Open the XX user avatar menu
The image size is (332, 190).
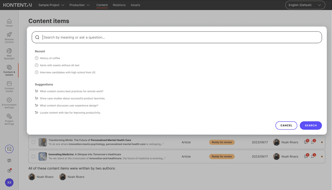[9, 183]
